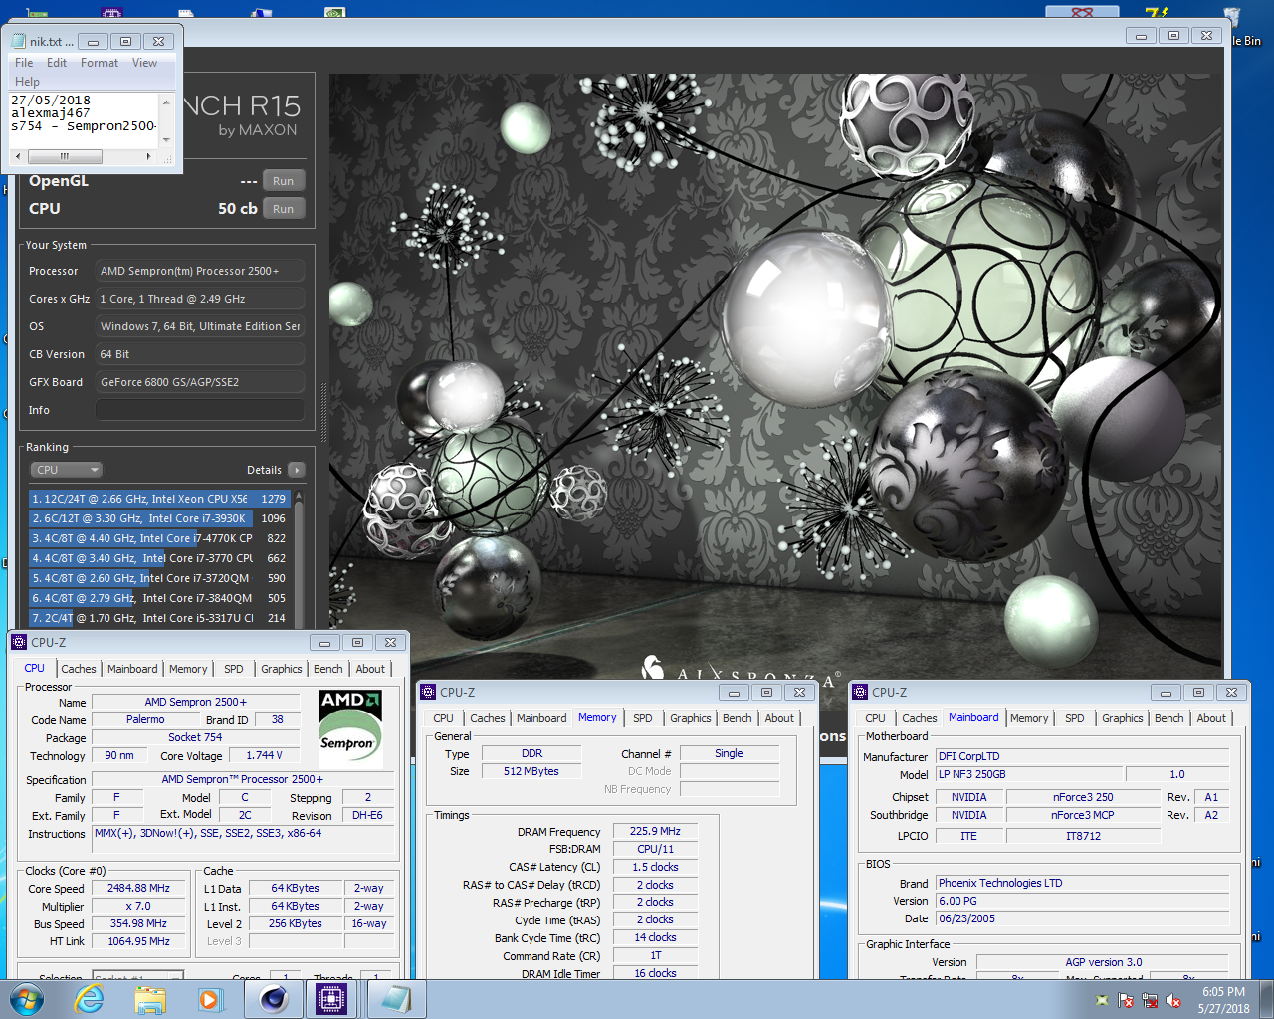Open the Edit menu in Notepad
This screenshot has width=1274, height=1019.
(57, 63)
